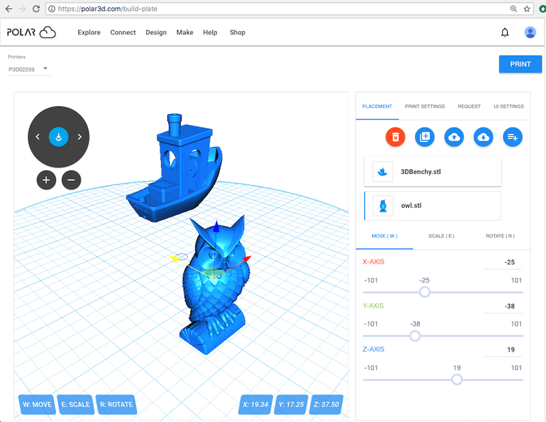546x422 pixels.
Task: Click the cloud download icon
Action: tap(483, 137)
